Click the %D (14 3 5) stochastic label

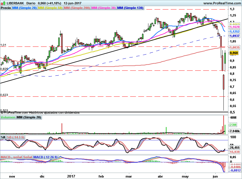tap(16, 137)
